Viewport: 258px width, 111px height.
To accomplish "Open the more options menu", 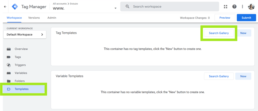I will [243, 7].
